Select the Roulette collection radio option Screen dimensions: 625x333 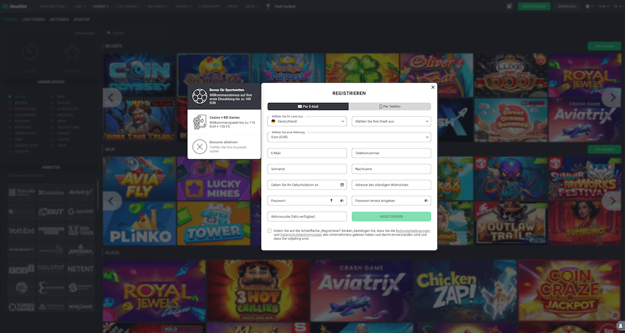pyautogui.click(x=10, y=151)
